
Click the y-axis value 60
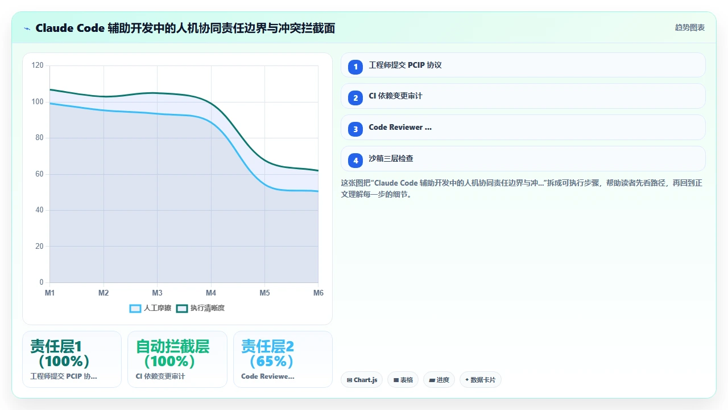(39, 174)
